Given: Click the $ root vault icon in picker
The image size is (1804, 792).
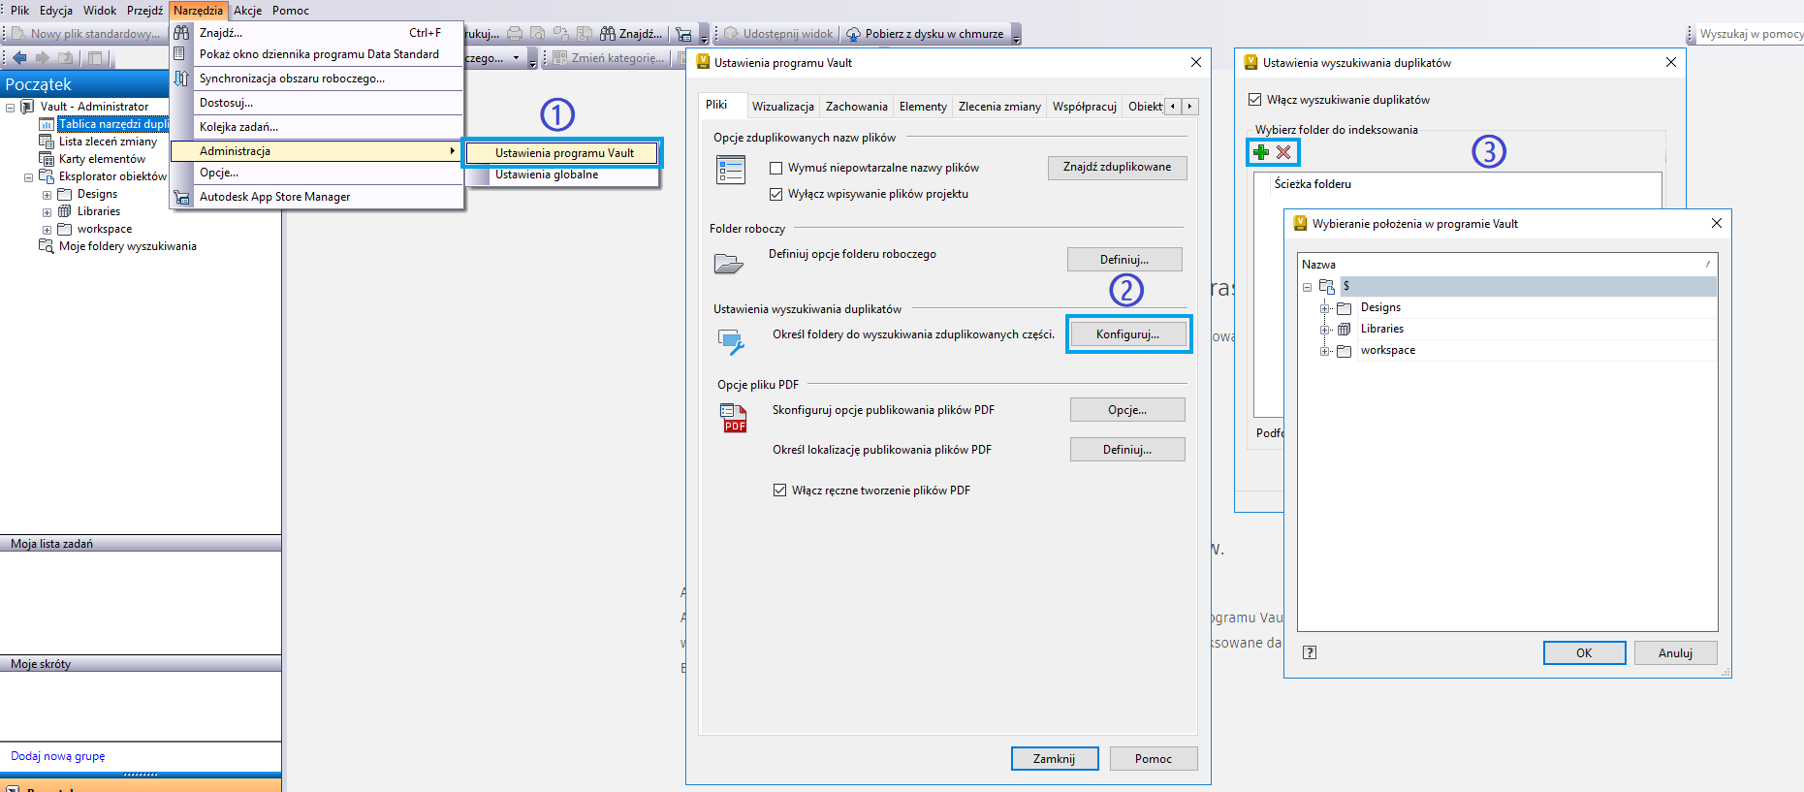Looking at the screenshot, I should (x=1326, y=286).
